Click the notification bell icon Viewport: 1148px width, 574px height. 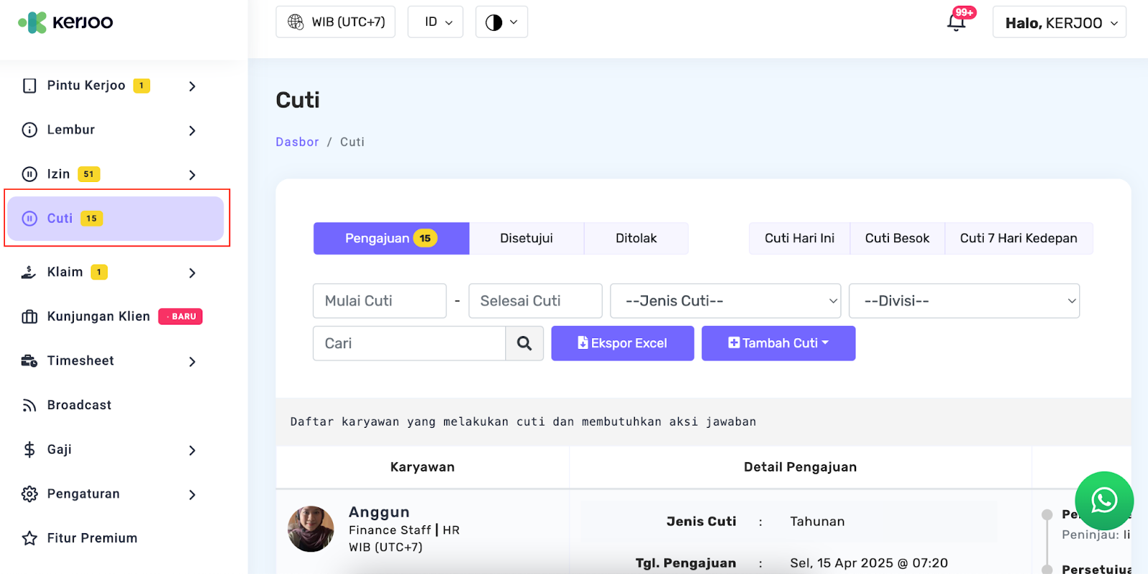point(956,22)
